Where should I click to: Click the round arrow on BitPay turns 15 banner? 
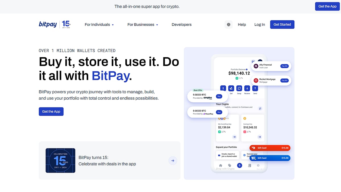tap(173, 160)
